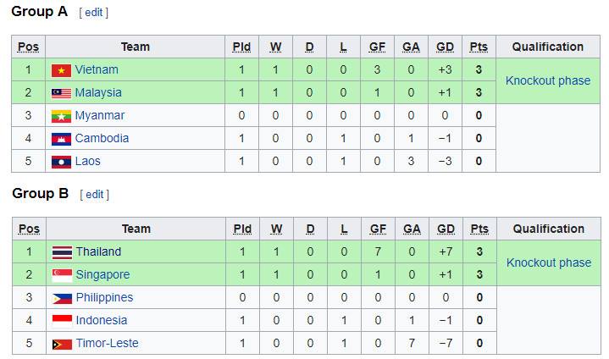Open the Timor-Leste team link
The width and height of the screenshot is (609, 359).
pos(108,343)
